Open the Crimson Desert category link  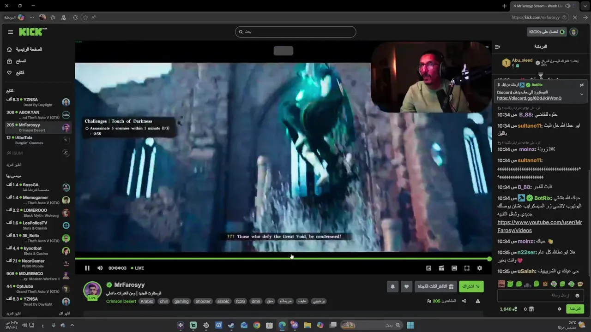(x=121, y=301)
